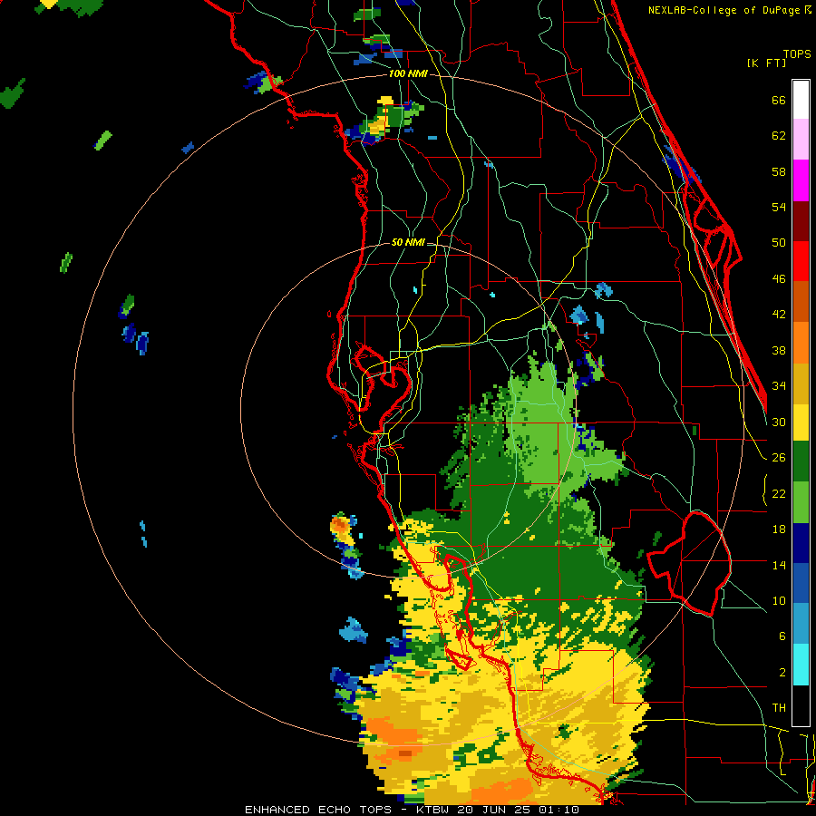This screenshot has width=816, height=816.
Task: Click the TOPS legend title
Action: point(797,53)
